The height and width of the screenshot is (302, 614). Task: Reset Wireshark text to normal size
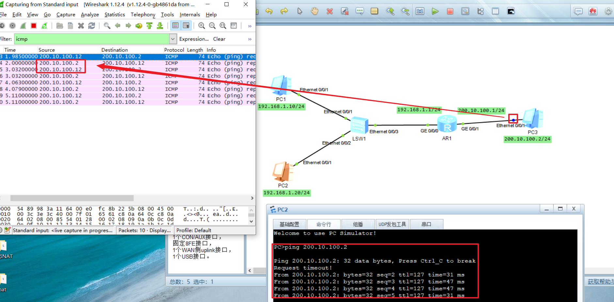[223, 25]
